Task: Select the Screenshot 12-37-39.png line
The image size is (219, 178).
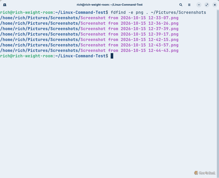Action: click(x=89, y=29)
